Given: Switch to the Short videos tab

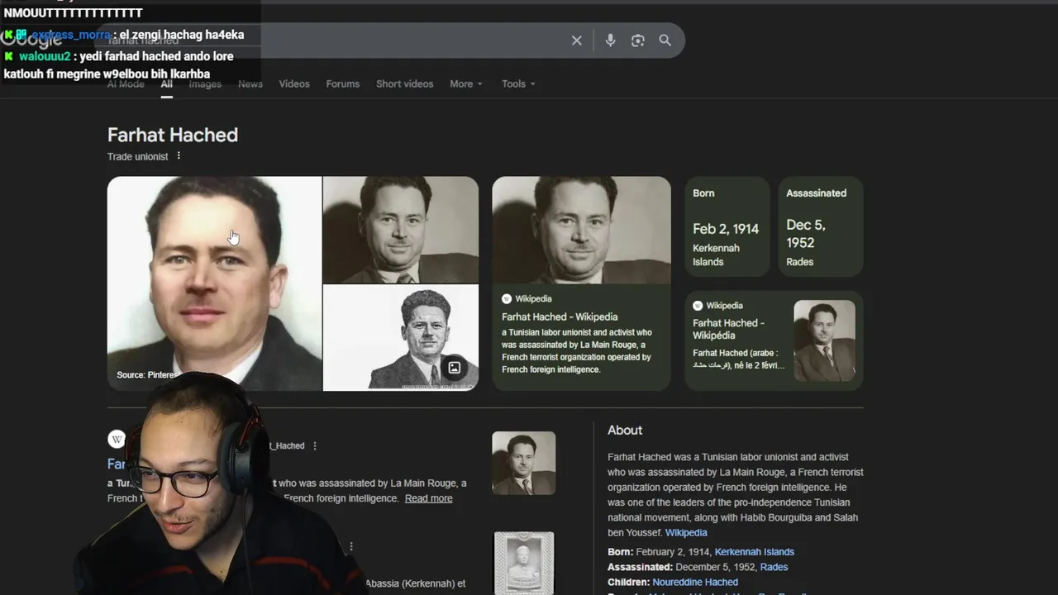Looking at the screenshot, I should [x=404, y=83].
